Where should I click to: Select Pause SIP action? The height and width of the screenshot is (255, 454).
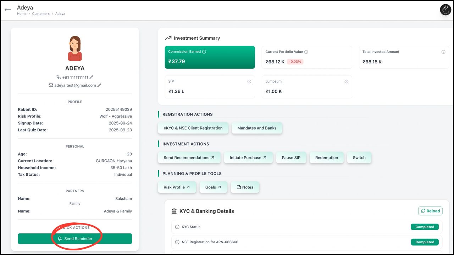(x=291, y=158)
